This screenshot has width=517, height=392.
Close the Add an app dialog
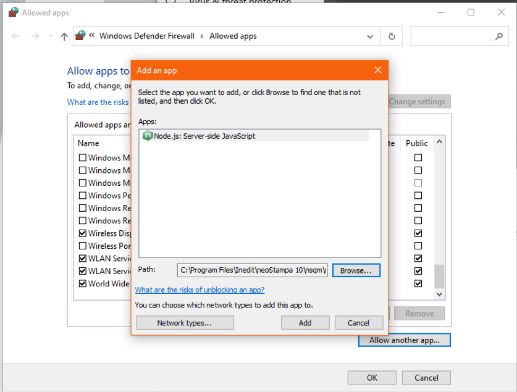click(x=378, y=70)
